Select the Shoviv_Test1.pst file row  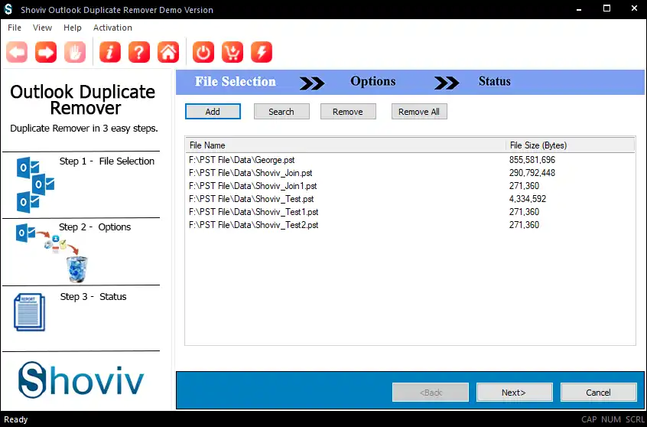[x=410, y=212]
